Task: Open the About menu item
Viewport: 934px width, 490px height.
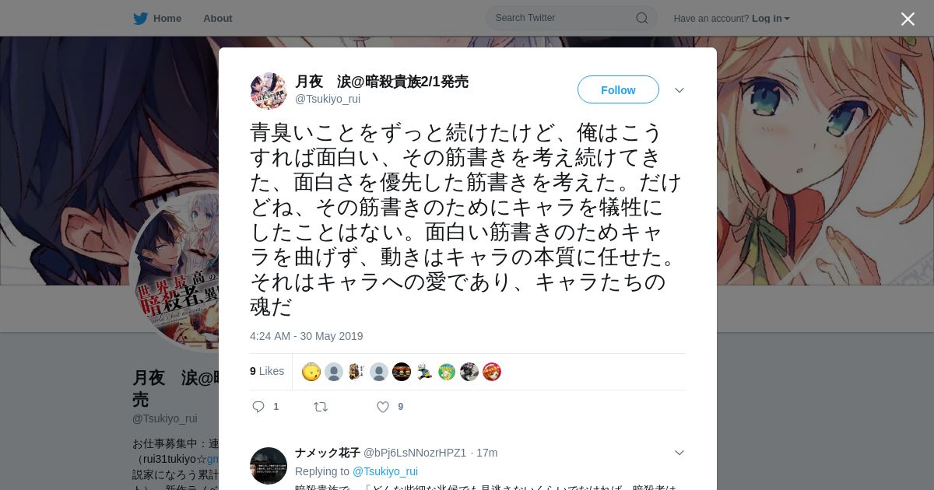Action: point(218,18)
